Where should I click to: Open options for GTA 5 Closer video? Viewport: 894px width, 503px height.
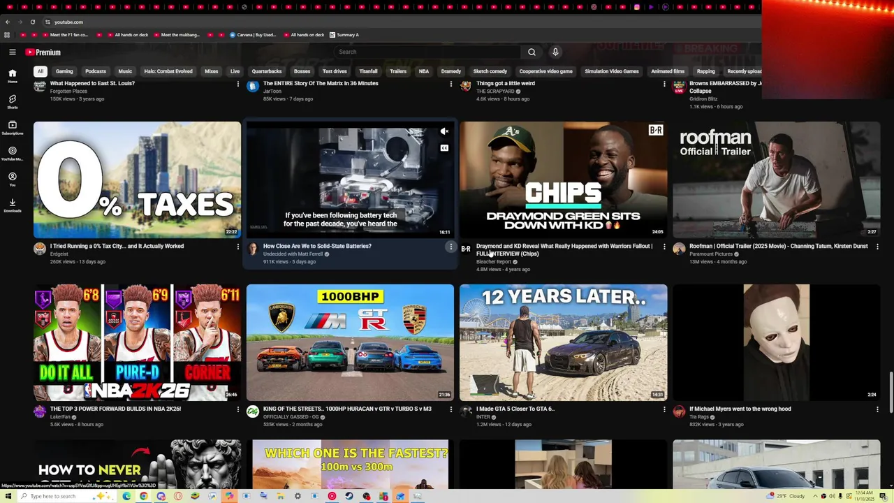tap(664, 409)
